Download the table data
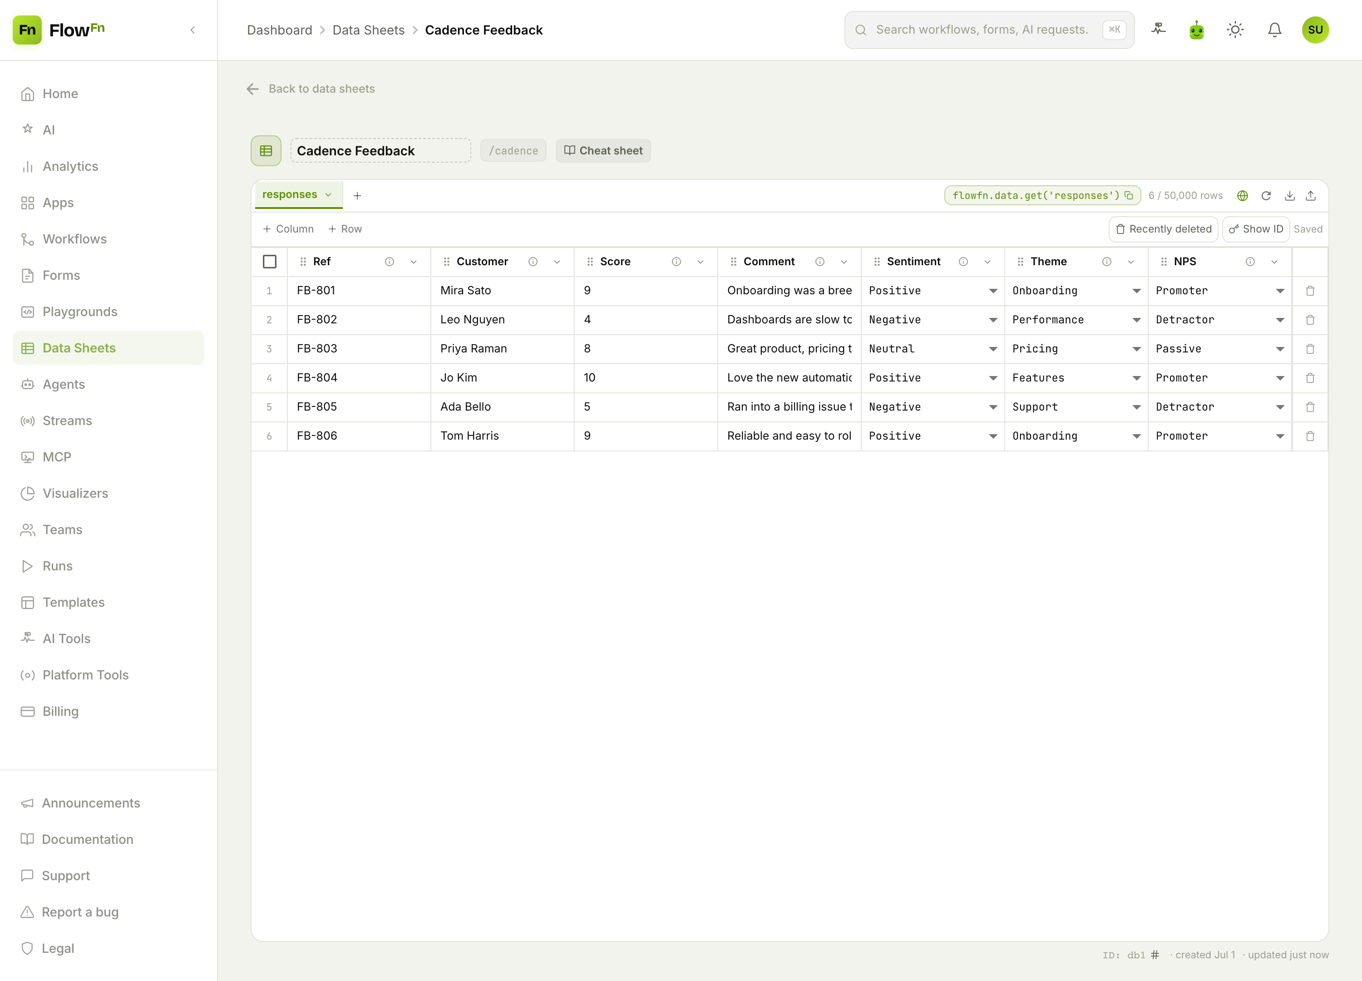 click(1289, 196)
